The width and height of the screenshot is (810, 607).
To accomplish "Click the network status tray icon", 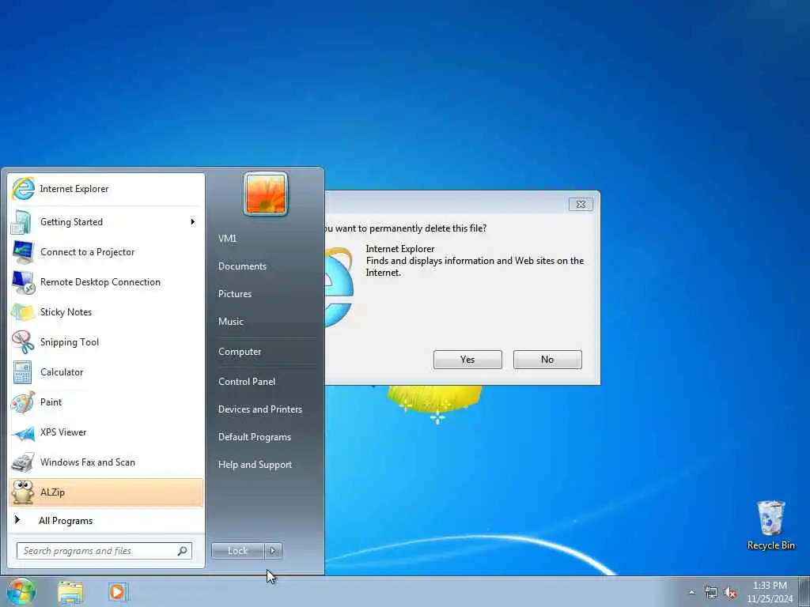I will point(711,593).
